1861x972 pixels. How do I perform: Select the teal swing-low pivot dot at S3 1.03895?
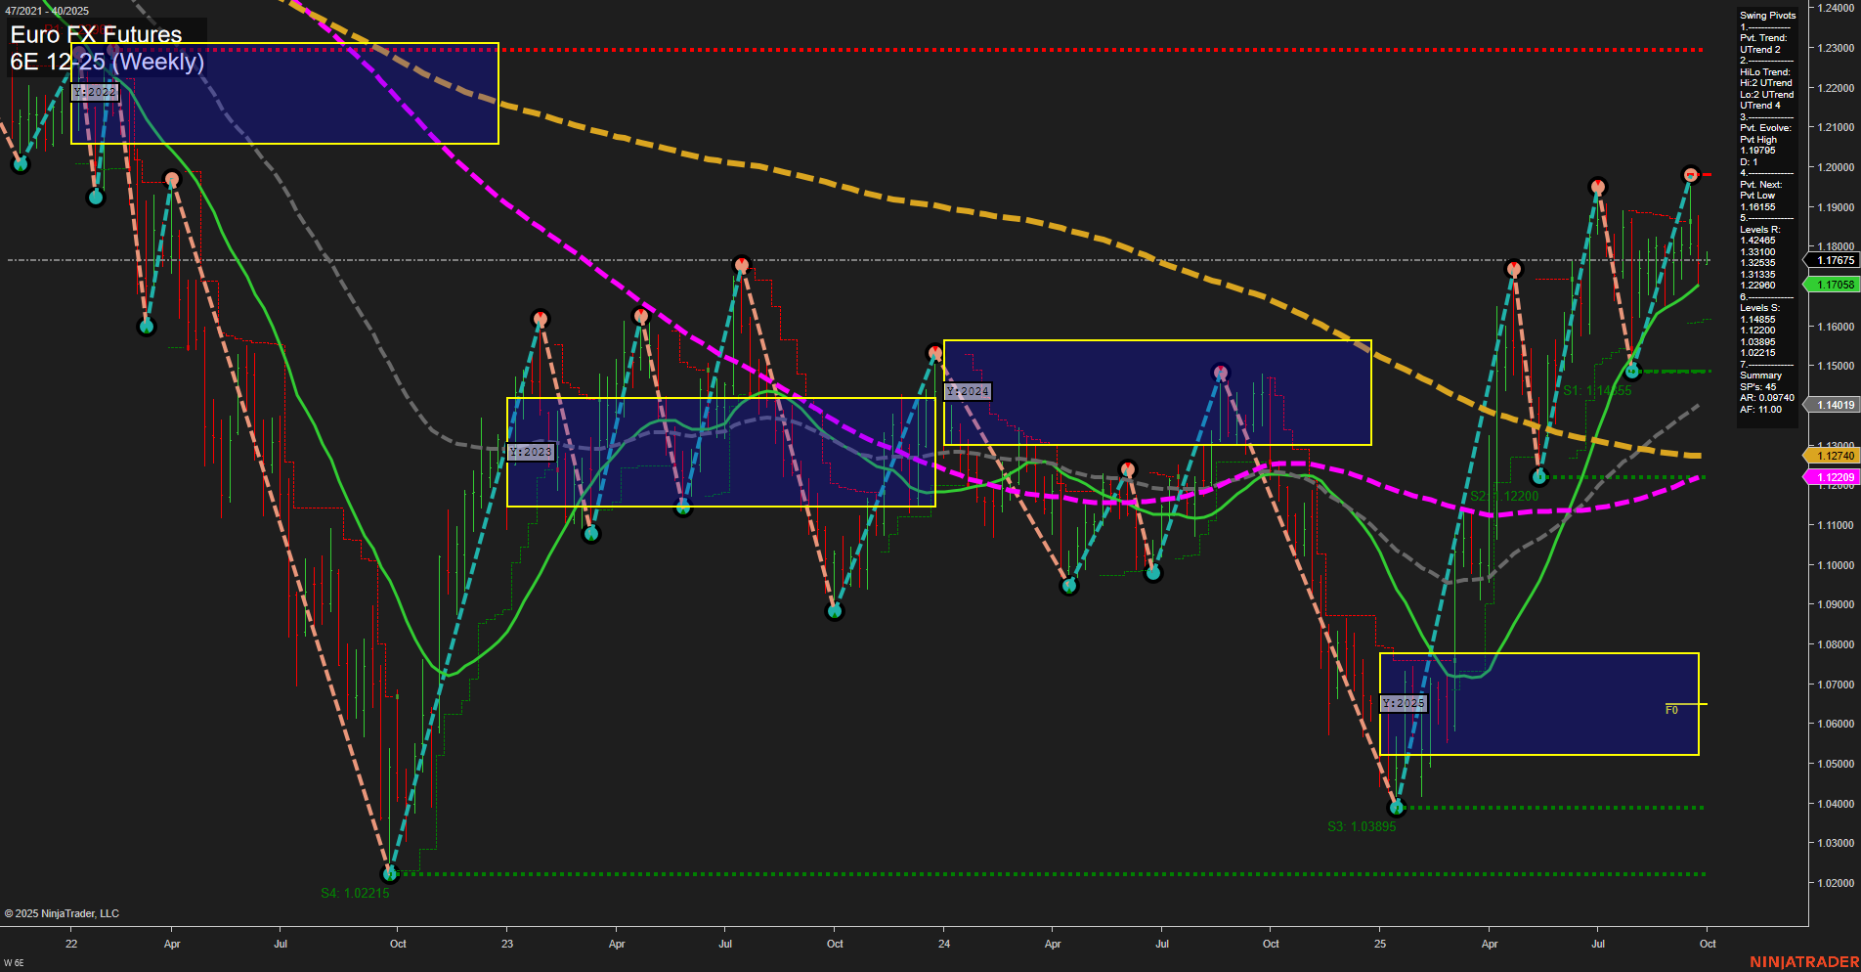tap(1397, 807)
